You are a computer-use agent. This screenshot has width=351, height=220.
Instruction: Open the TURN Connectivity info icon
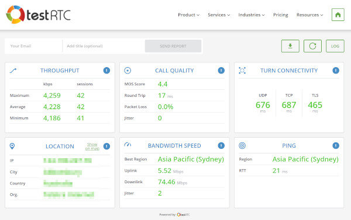pyautogui.click(x=336, y=71)
